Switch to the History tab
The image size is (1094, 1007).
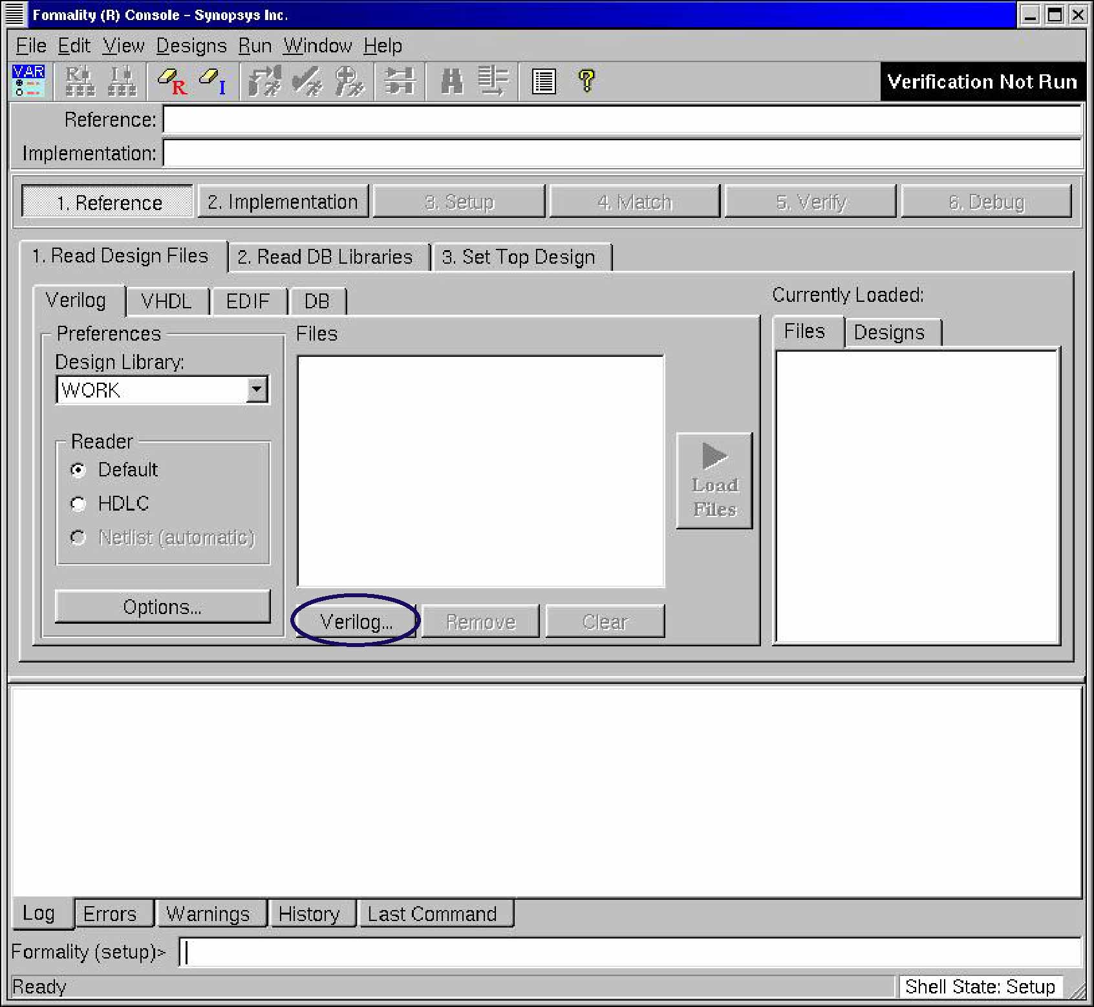point(312,913)
